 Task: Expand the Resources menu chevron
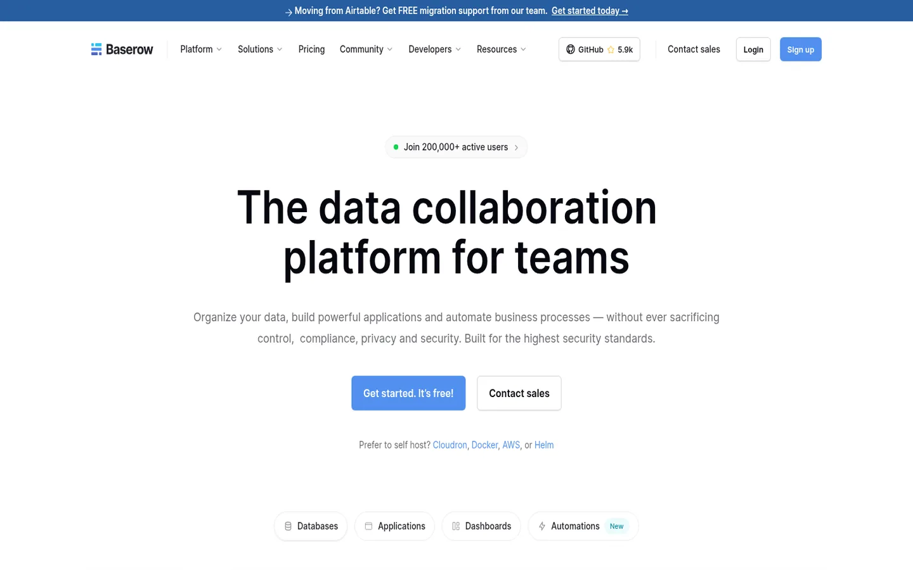[x=523, y=49]
